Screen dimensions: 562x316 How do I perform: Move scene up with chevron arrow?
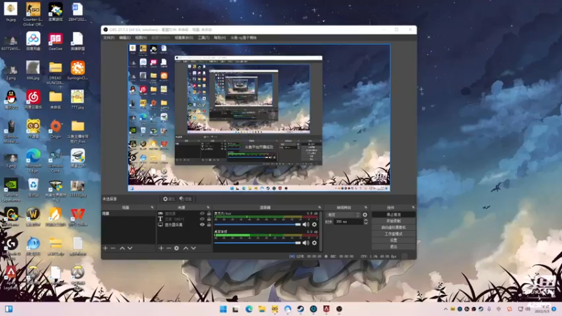pyautogui.click(x=122, y=248)
